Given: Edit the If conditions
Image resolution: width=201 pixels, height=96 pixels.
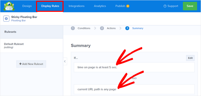Looking at the screenshot, I should (190, 58).
